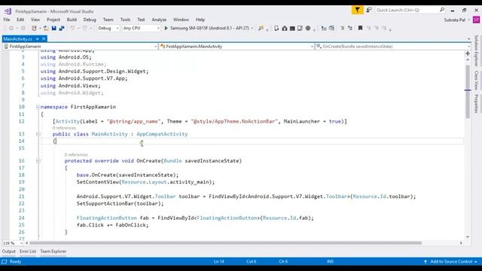This screenshot has height=271, width=482.
Task: Open the Any CPU platform dropdown
Action: pyautogui.click(x=142, y=29)
